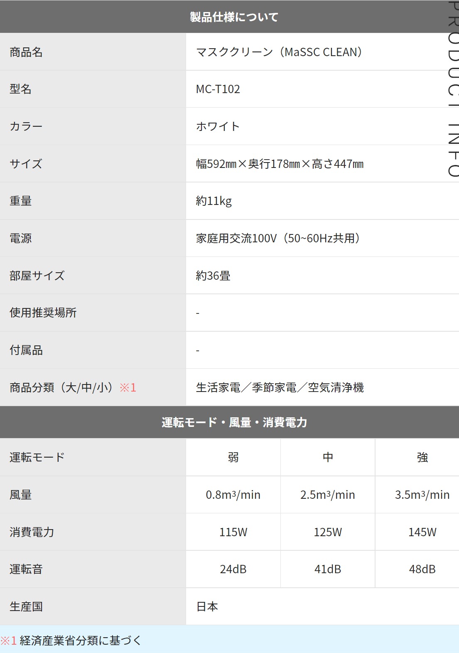Image resolution: width=459 pixels, height=653 pixels.
Task: Click country of origin 日本
Action: point(207,607)
